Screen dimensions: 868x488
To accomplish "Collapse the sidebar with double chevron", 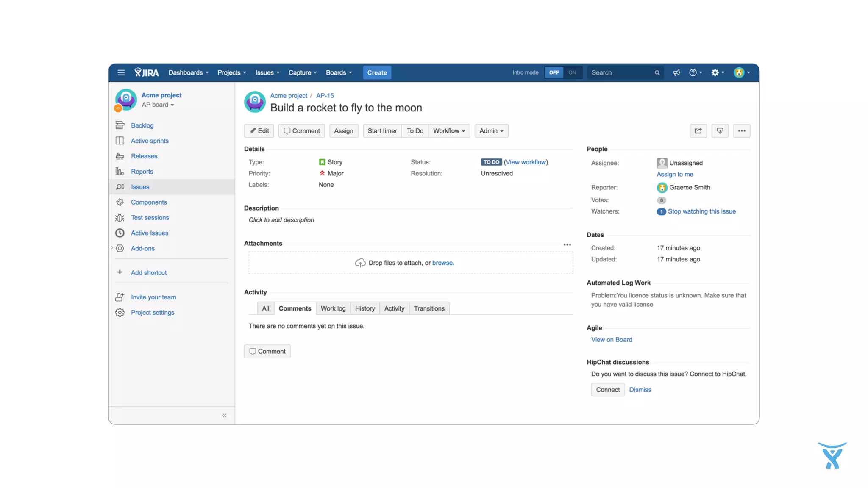I will pyautogui.click(x=224, y=416).
